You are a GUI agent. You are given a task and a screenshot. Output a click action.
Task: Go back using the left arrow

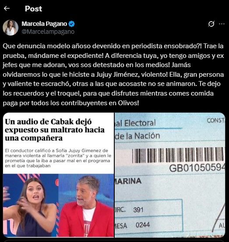click(x=7, y=8)
